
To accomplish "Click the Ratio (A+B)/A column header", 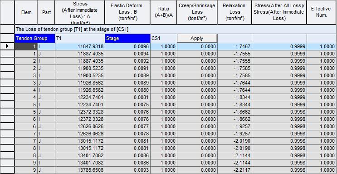I will (x=163, y=12).
